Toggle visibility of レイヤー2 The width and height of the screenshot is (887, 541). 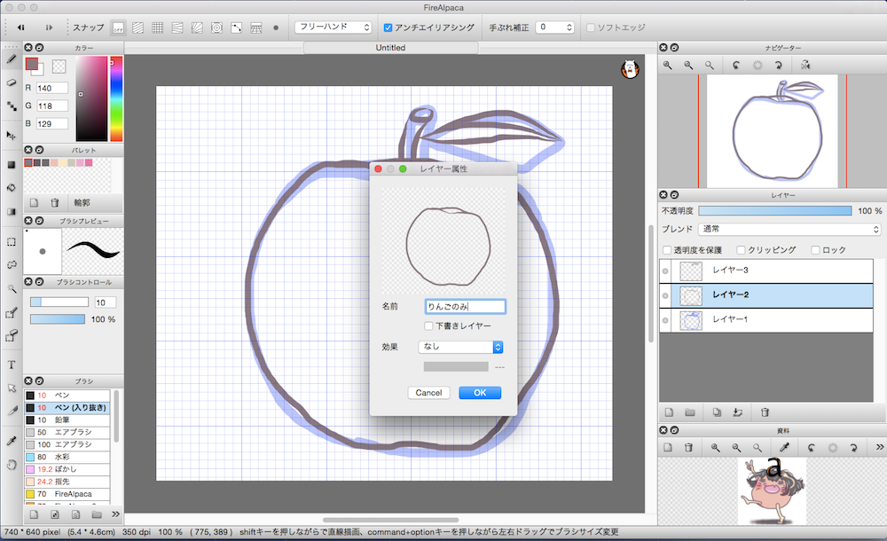[665, 295]
